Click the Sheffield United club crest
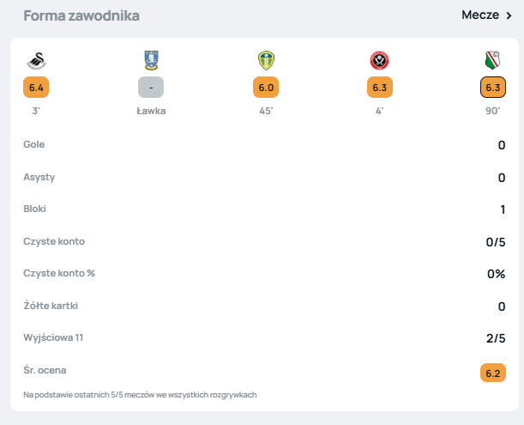Viewport: 524px width, 425px height. tap(380, 60)
